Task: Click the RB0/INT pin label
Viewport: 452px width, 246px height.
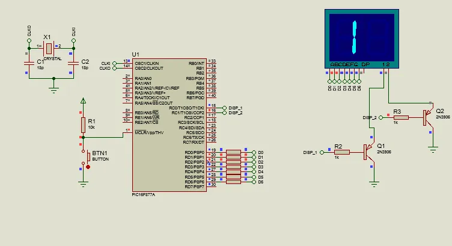Action: [x=197, y=63]
